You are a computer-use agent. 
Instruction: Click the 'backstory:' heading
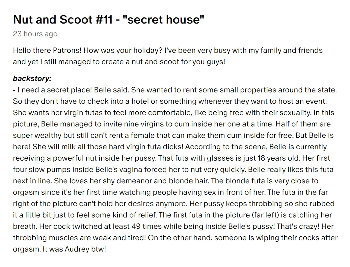pos(32,79)
